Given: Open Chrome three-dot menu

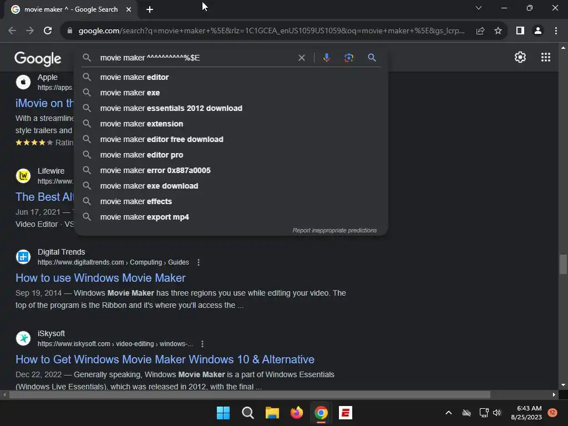Looking at the screenshot, I should (556, 31).
